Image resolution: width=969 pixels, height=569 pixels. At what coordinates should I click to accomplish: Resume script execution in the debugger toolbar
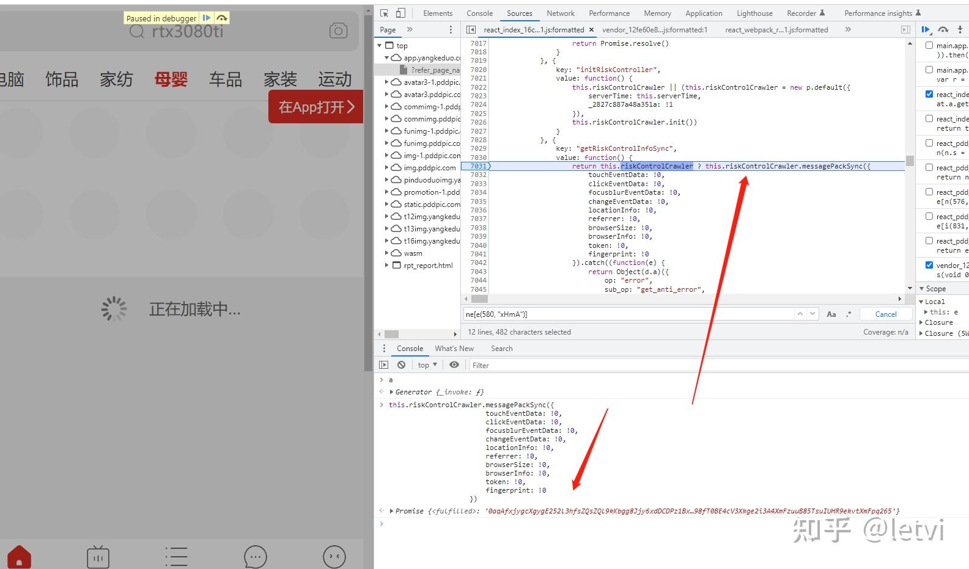point(926,29)
